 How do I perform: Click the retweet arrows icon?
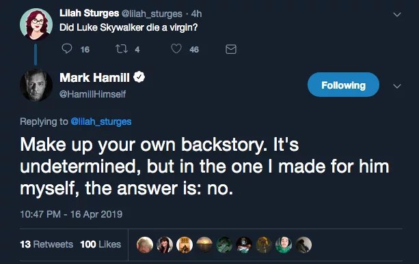[x=121, y=49]
